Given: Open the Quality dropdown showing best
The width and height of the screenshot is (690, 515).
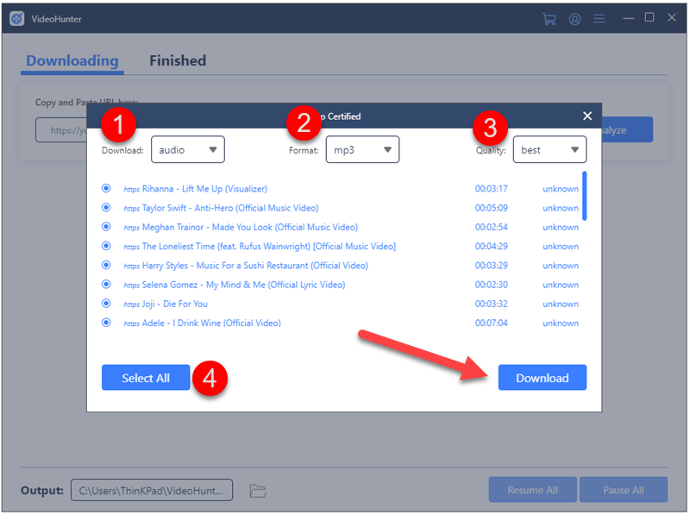Looking at the screenshot, I should (549, 149).
